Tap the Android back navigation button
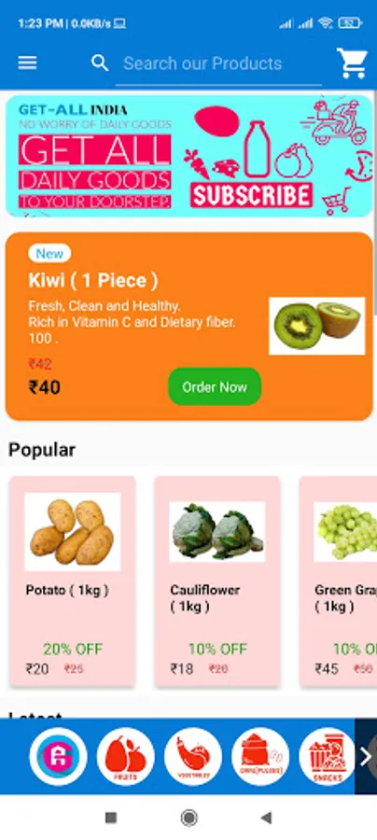Image resolution: width=377 pixels, height=840 pixels. pyautogui.click(x=266, y=818)
